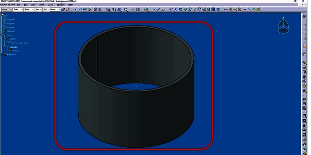This screenshot has height=155, width=311.
Task: Collapse the Shaft.1 tree node
Action: click(x=4, y=39)
